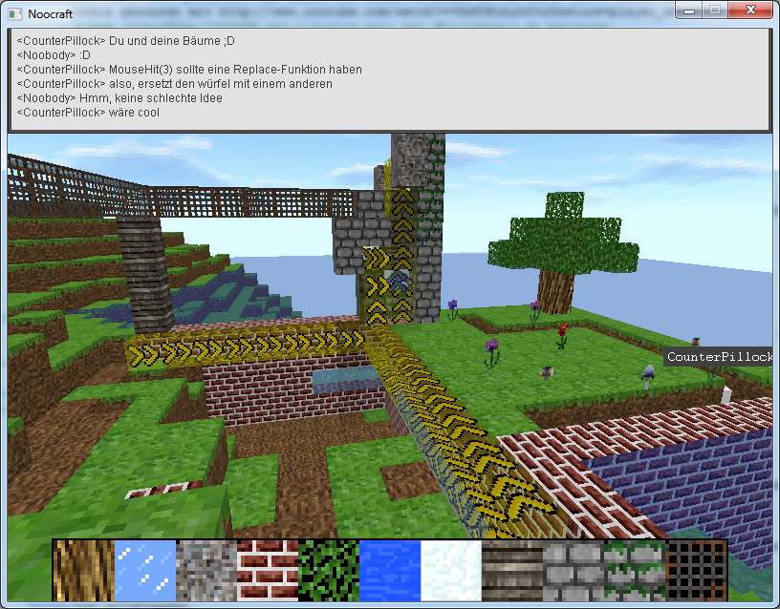Click message "also, ersetzt den würfel mit einem anderen"
Screen dimensions: 780x609
(x=174, y=84)
